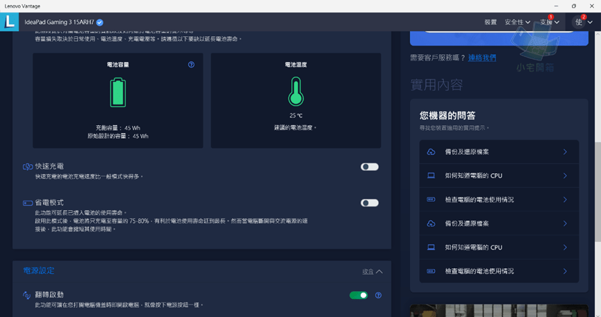Click the 電池溫度 card title
The image size is (601, 317).
click(296, 65)
